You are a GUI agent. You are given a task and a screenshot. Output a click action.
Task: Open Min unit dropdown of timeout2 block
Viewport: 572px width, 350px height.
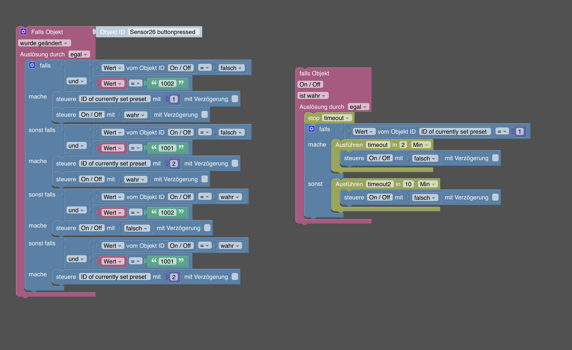pyautogui.click(x=428, y=184)
